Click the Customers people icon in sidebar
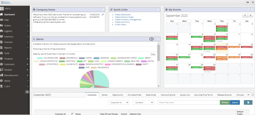The image size is (255, 115). point(2,64)
